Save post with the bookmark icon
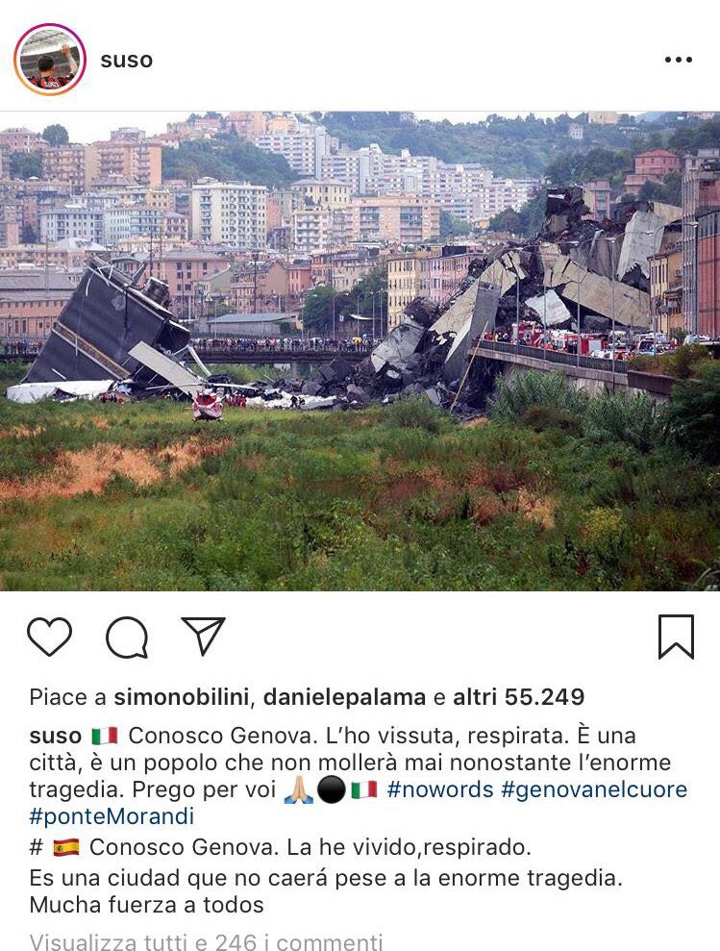The image size is (720, 951). click(x=676, y=637)
